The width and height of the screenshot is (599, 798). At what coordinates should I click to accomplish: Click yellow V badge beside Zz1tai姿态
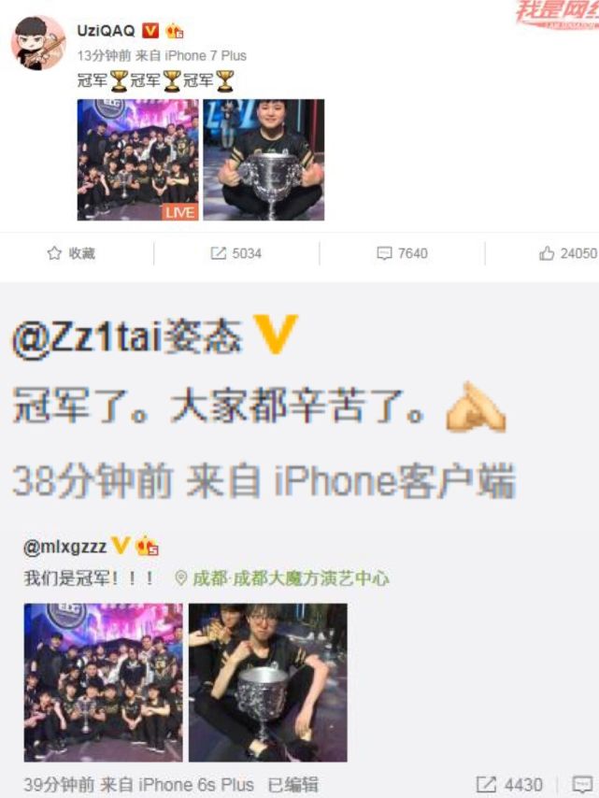pyautogui.click(x=276, y=335)
